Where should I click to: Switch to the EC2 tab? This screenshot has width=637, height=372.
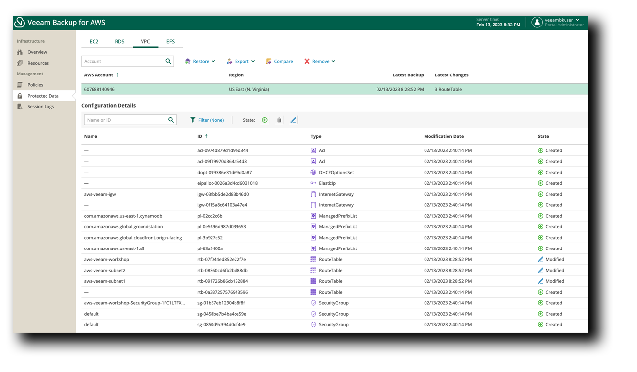point(94,41)
